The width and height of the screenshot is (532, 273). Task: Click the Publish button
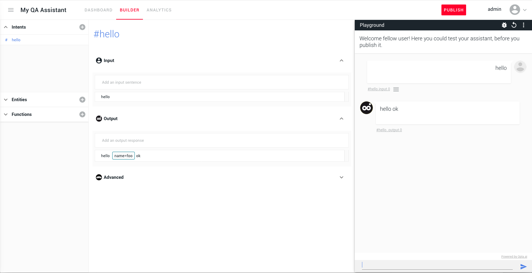coord(453,10)
